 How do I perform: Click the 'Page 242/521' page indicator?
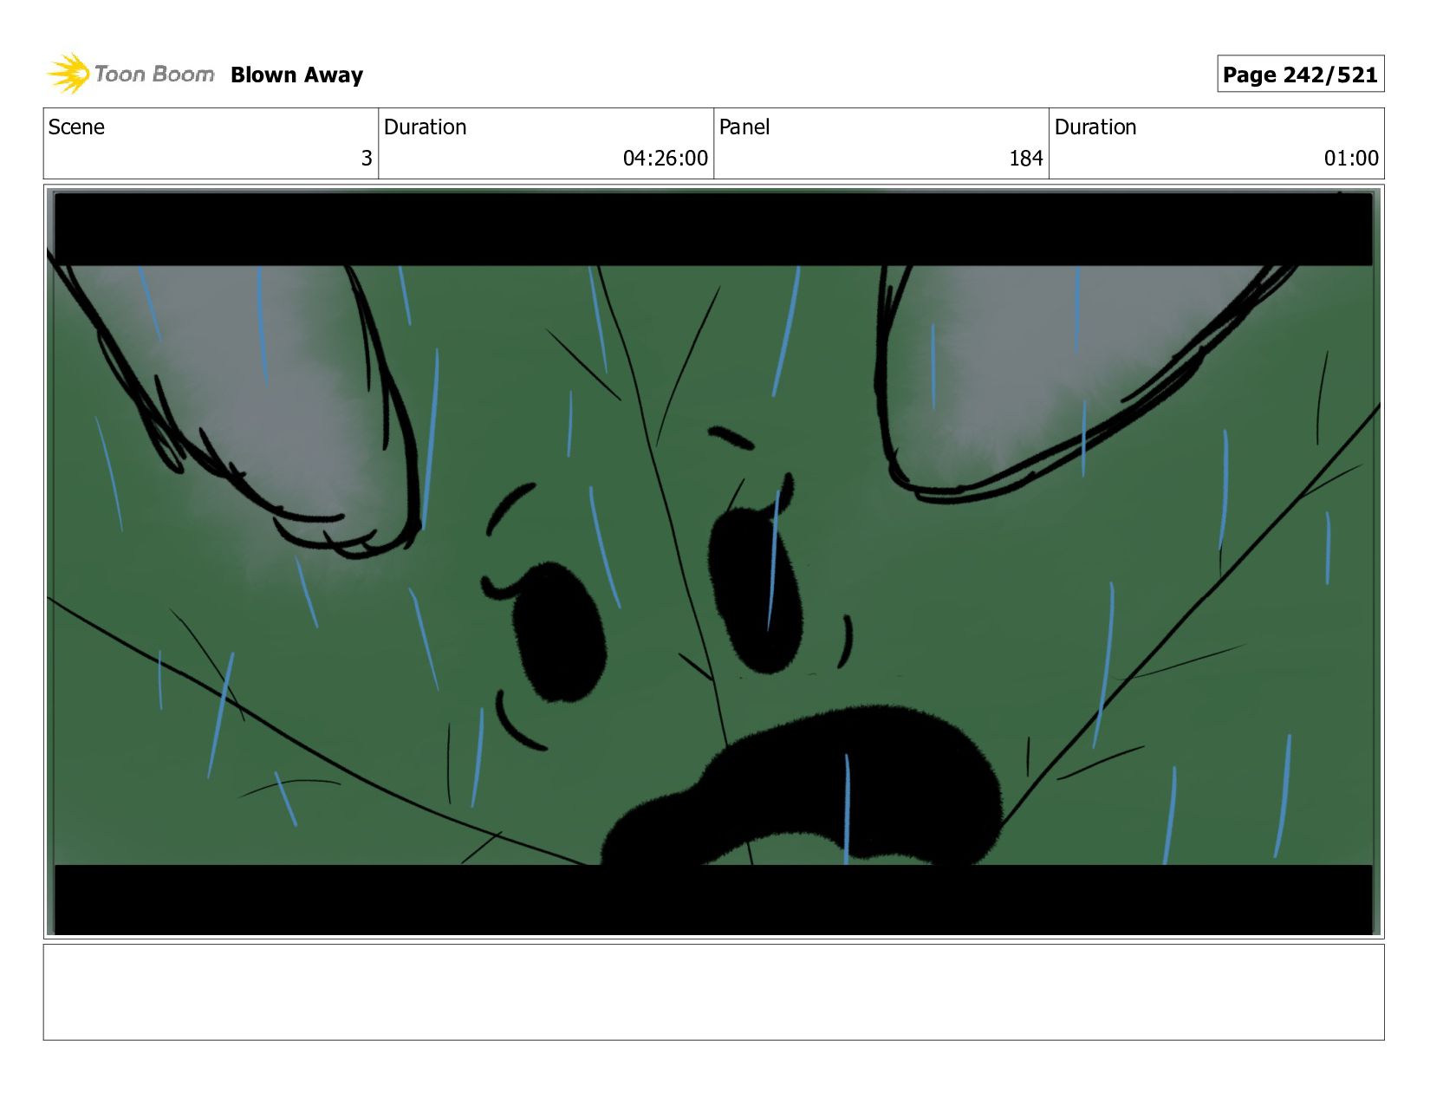tap(1300, 75)
